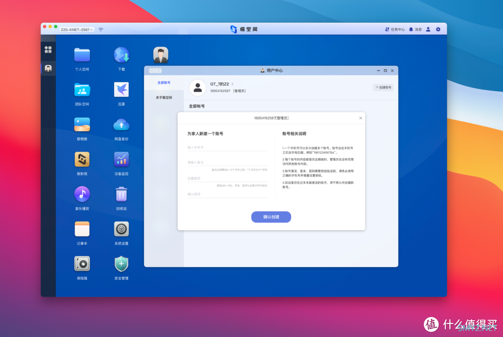Screen dimensions: 503x337
Task: Click the 极空间 logo in title bar
Action: 244,29
